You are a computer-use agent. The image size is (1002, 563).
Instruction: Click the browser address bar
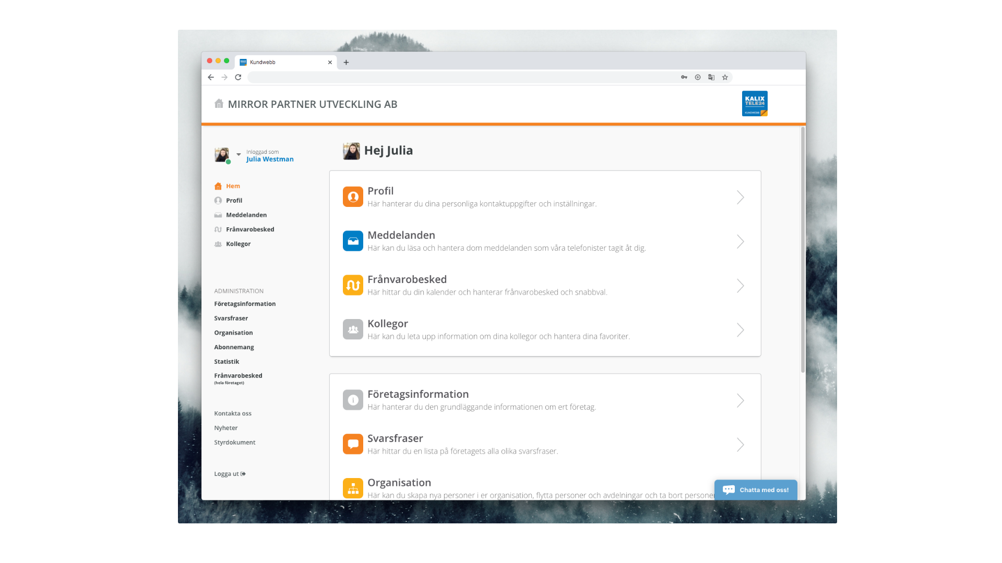459,77
